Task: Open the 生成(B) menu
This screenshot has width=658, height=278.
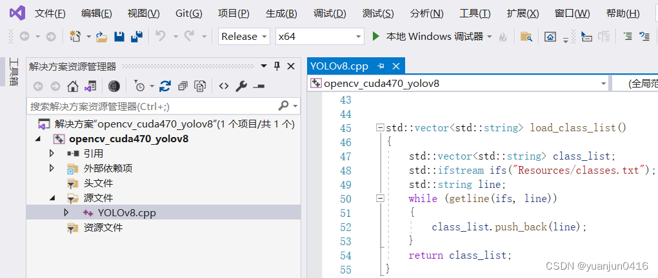Action: [x=281, y=14]
